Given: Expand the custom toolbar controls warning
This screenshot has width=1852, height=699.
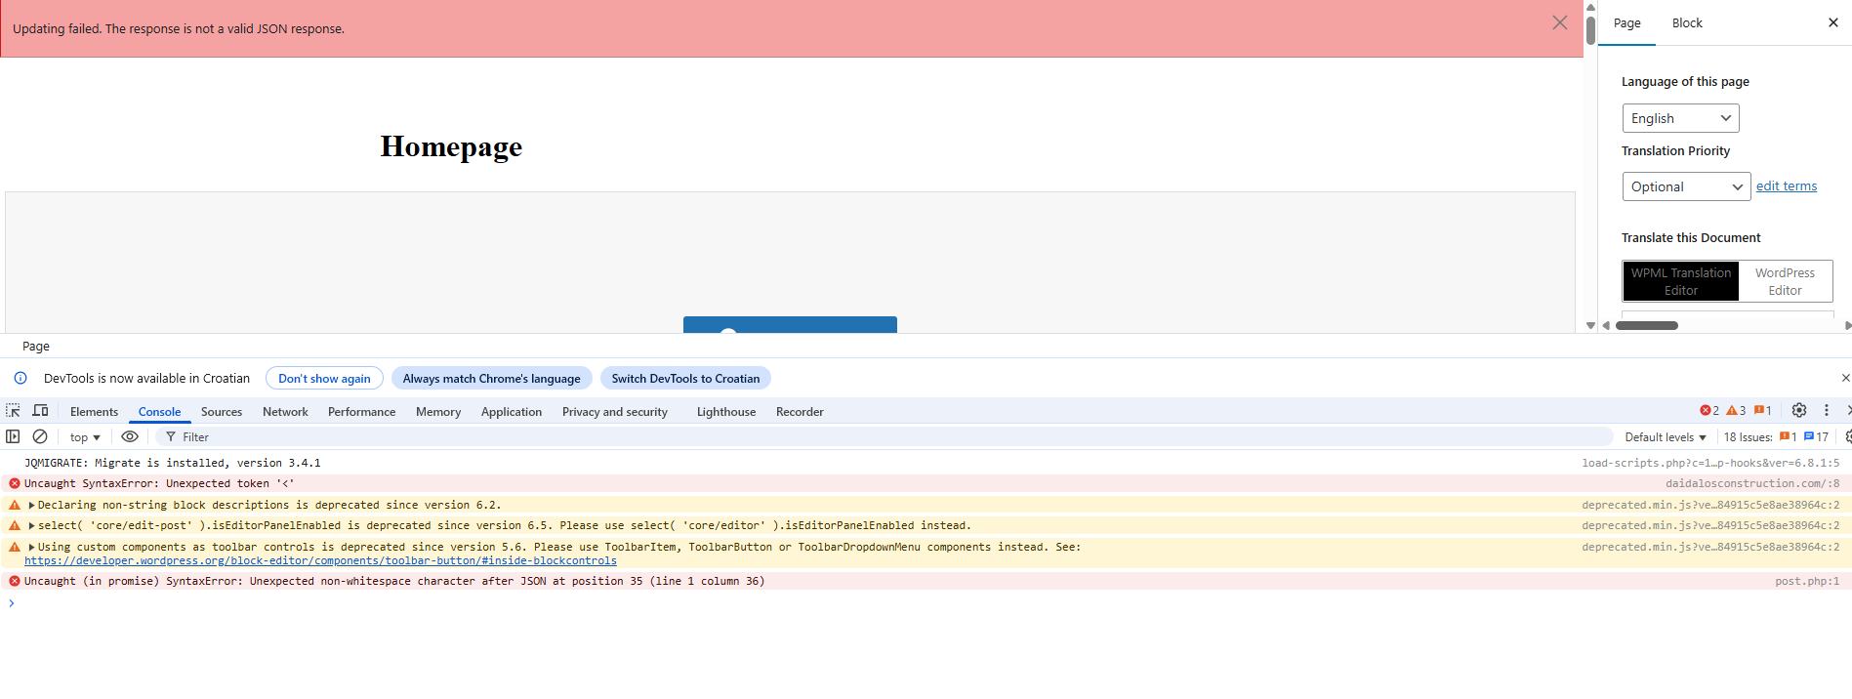Looking at the screenshot, I should coord(31,547).
